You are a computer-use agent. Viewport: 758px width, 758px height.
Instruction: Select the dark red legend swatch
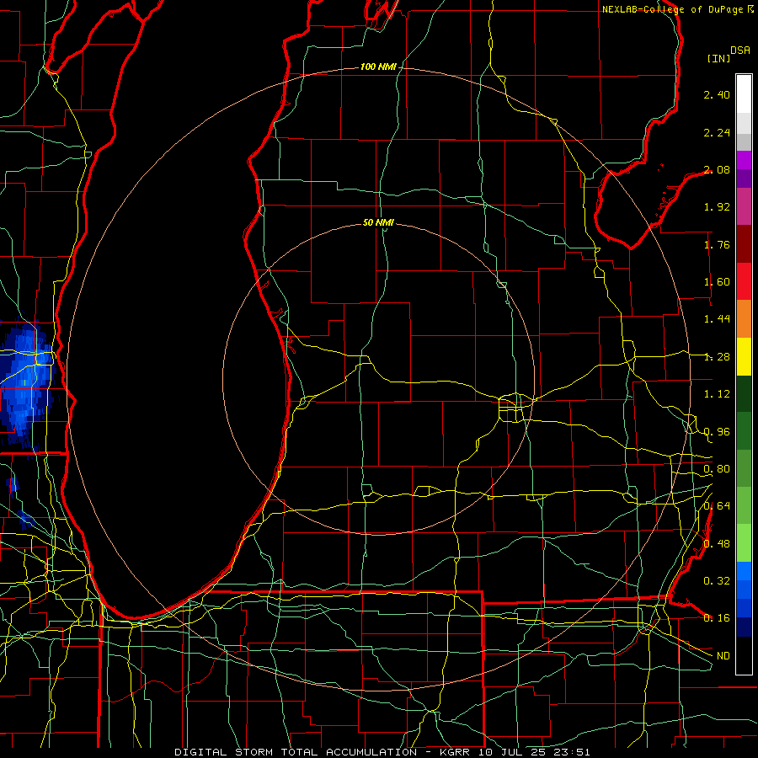pos(744,244)
